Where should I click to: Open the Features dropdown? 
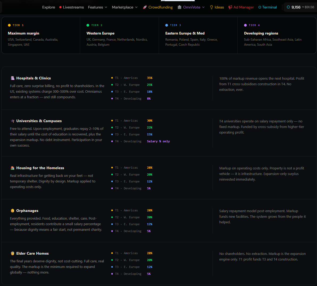click(97, 7)
